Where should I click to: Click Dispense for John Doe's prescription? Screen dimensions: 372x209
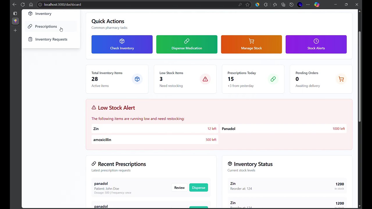[x=198, y=188]
